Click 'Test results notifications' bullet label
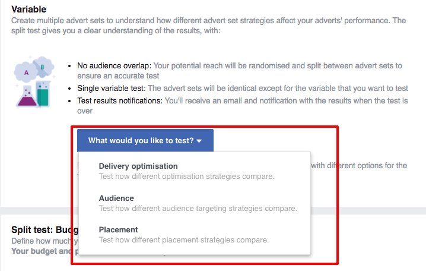This screenshot has width=426, height=271. coord(120,100)
